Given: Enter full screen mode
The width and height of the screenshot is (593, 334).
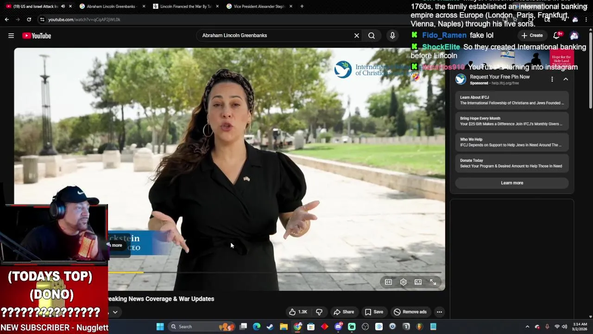Looking at the screenshot, I should pyautogui.click(x=433, y=282).
